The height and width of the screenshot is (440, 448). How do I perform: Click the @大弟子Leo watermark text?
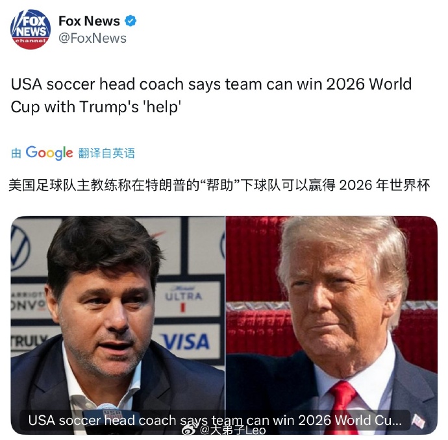(x=233, y=430)
